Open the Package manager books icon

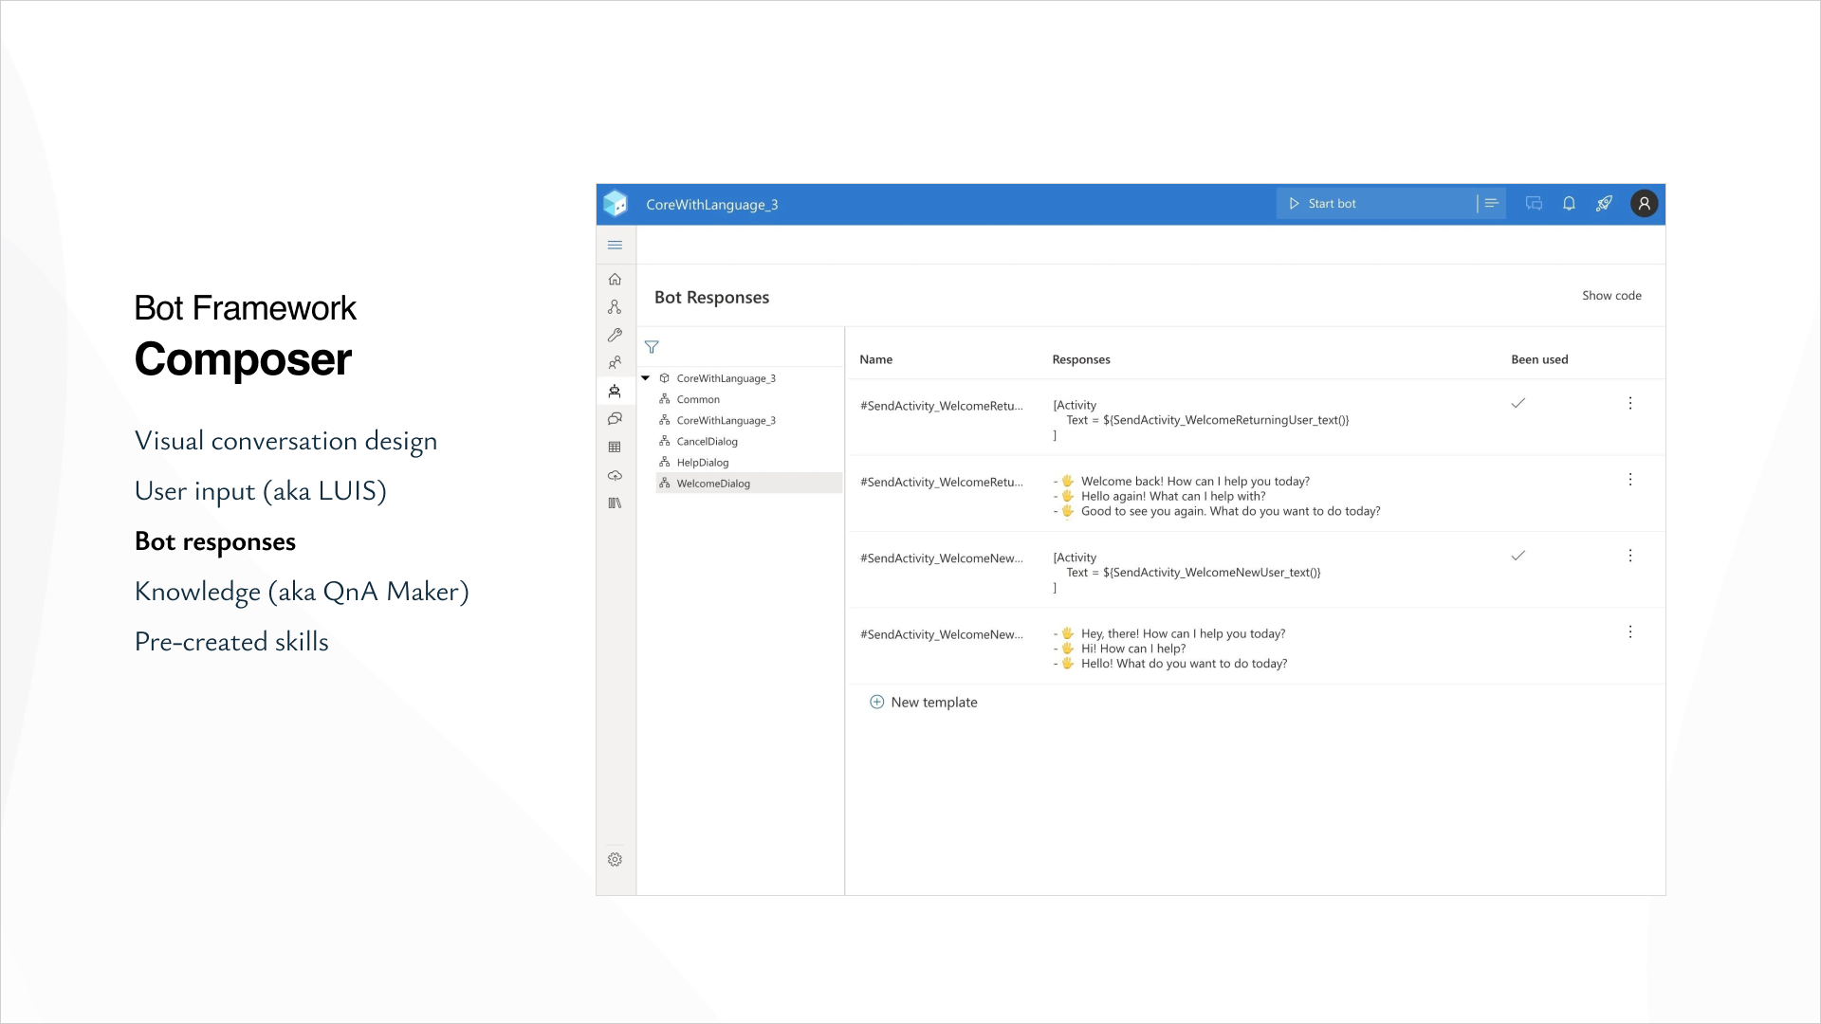click(615, 503)
